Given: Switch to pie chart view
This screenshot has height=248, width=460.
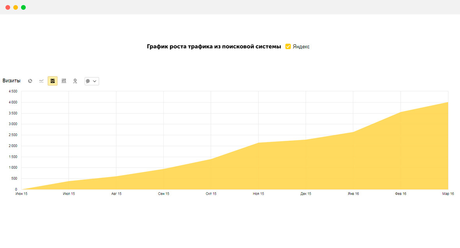Looking at the screenshot, I should coord(30,81).
